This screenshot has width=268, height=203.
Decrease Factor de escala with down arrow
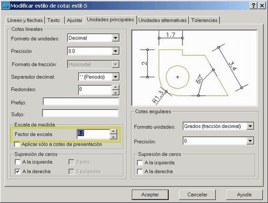[x=113, y=137]
